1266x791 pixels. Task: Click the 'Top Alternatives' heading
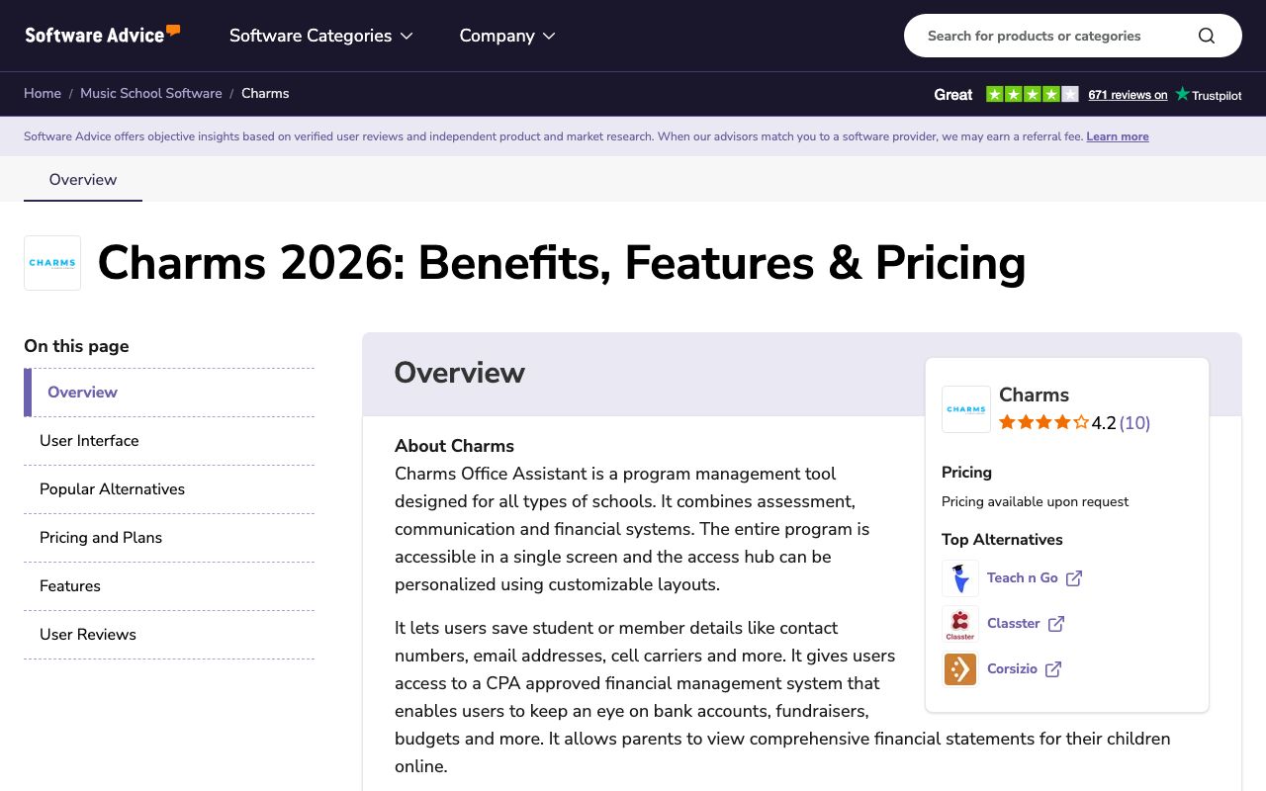tap(1002, 540)
